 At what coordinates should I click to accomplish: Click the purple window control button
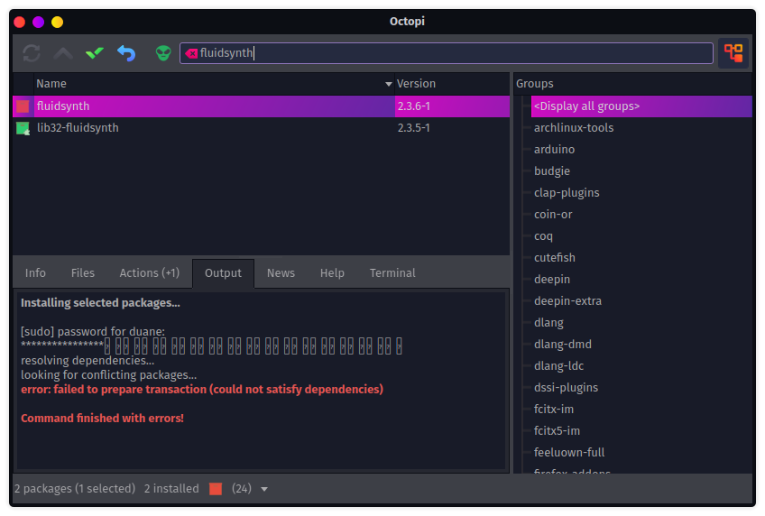coord(38,22)
